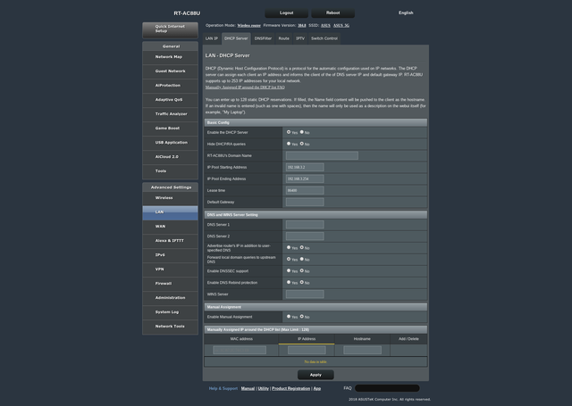572x406 pixels.
Task: Open the USB Application page
Action: coord(170,142)
